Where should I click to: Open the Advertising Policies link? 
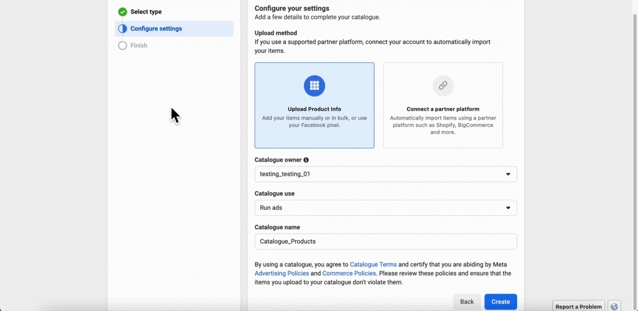(282, 273)
